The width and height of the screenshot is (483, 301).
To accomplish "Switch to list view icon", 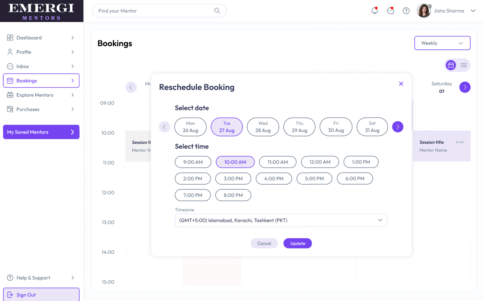I will tap(464, 65).
